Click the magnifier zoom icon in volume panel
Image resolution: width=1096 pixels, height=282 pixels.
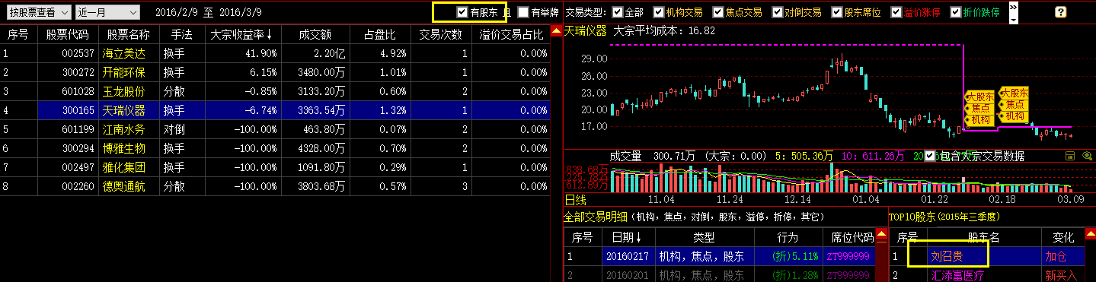(1087, 156)
